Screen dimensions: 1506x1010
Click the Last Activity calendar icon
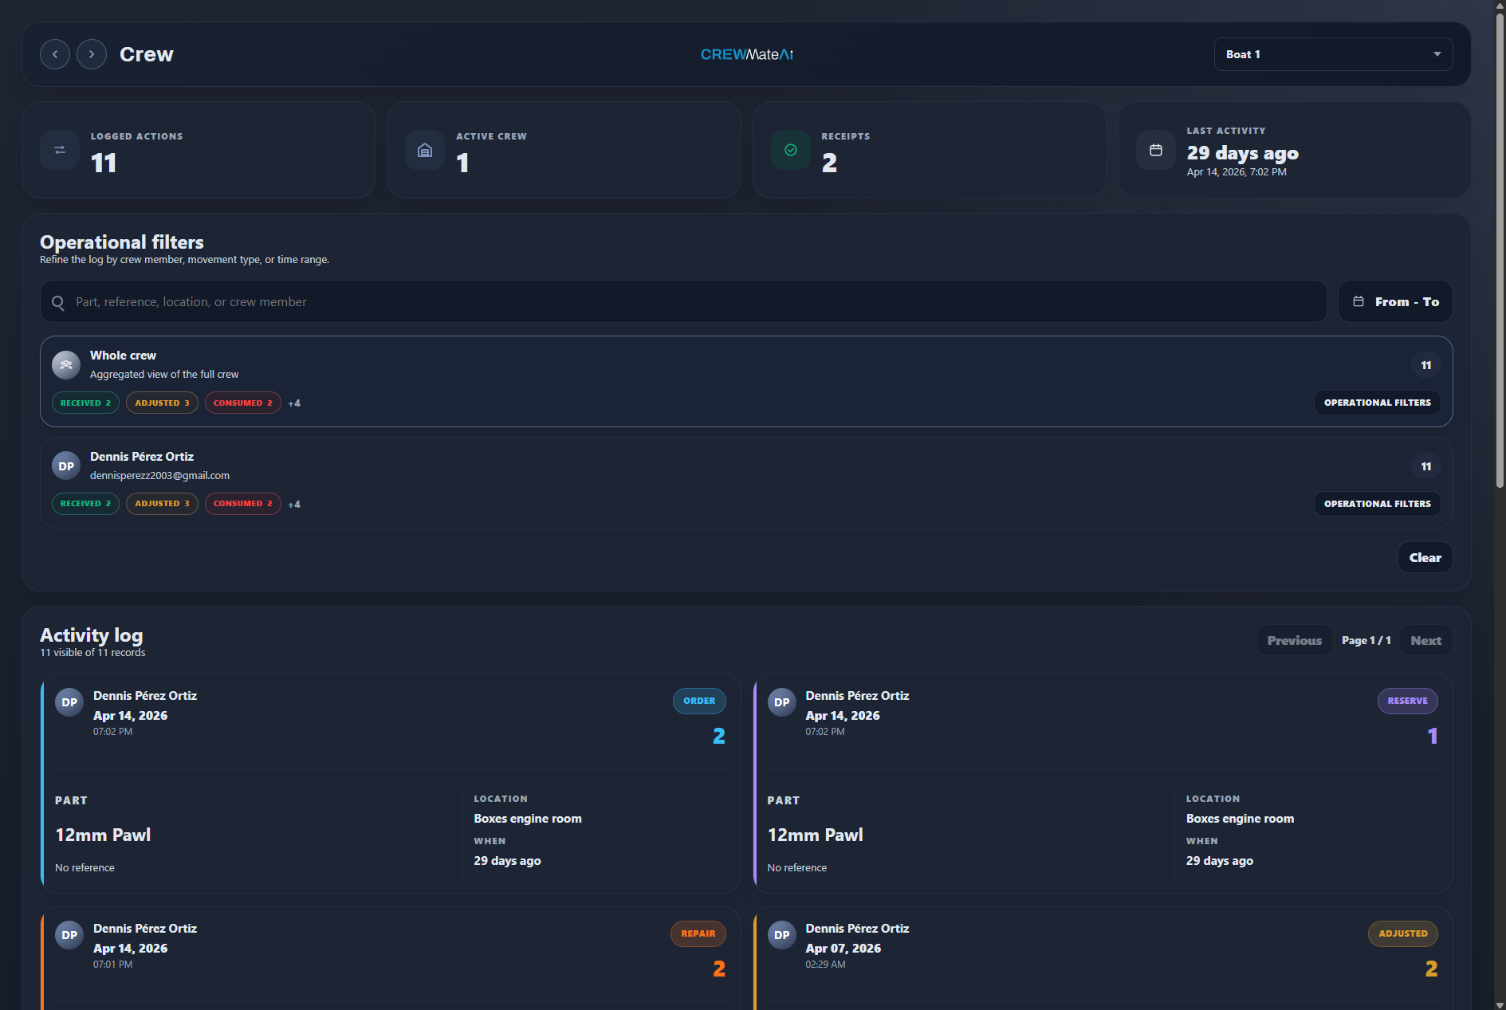point(1156,150)
